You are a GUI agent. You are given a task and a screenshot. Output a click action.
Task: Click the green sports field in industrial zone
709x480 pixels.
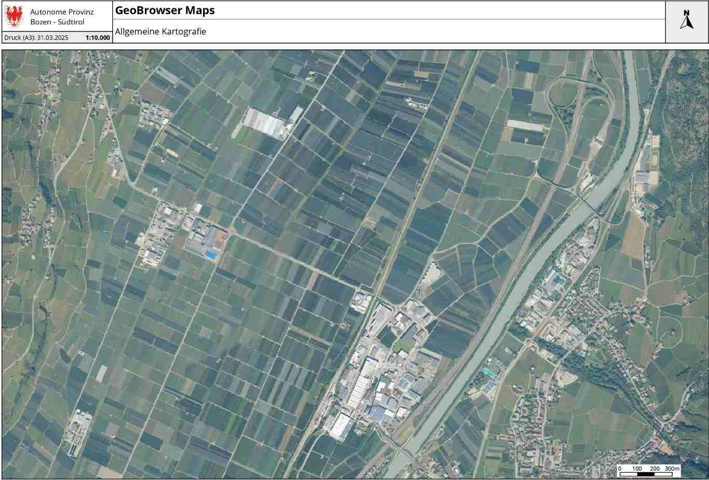401,345
